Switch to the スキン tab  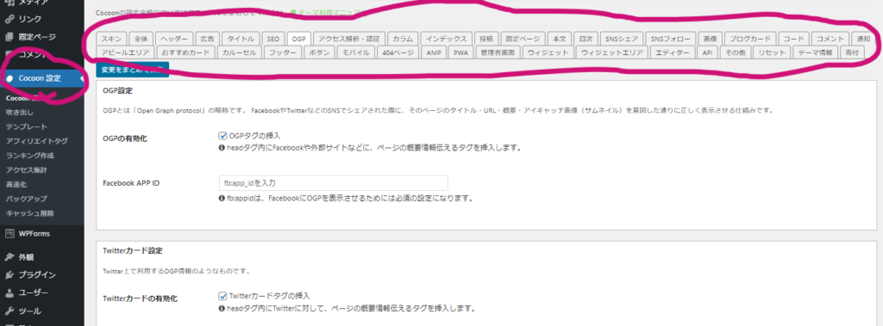click(111, 39)
